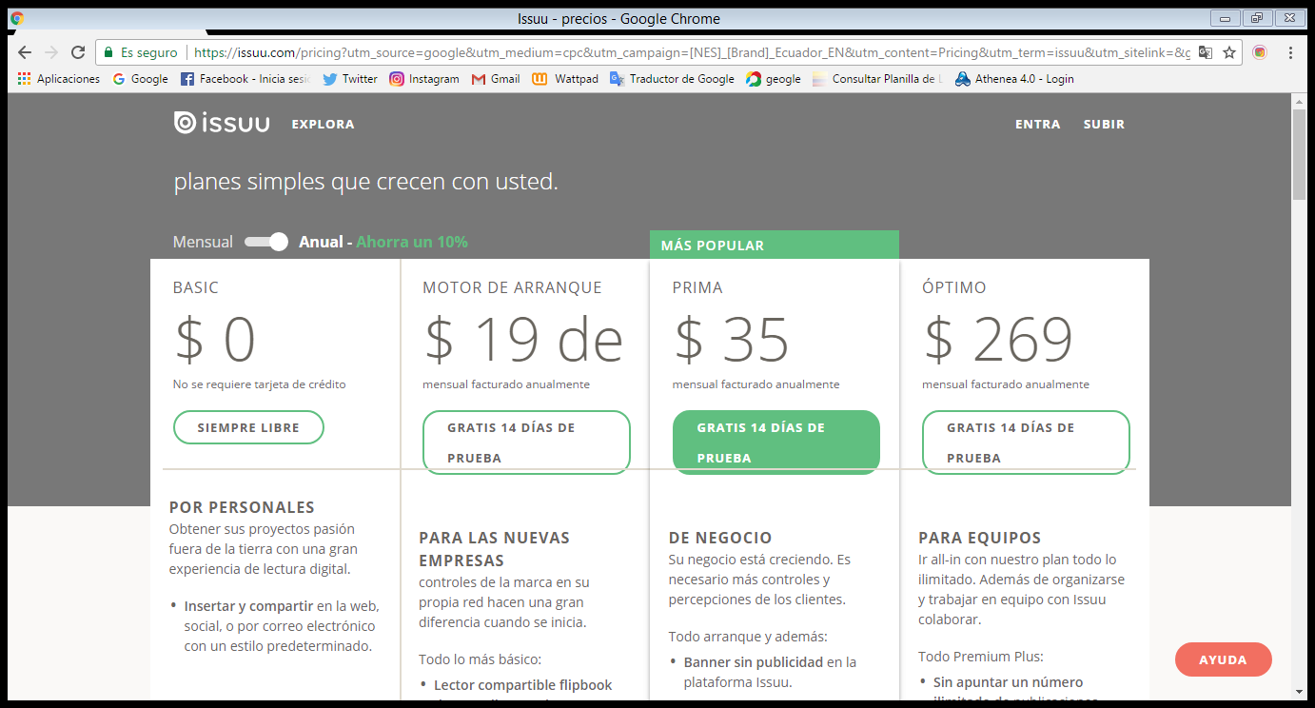Click the secure padlock icon in the address bar
The image size is (1315, 708).
click(x=108, y=52)
